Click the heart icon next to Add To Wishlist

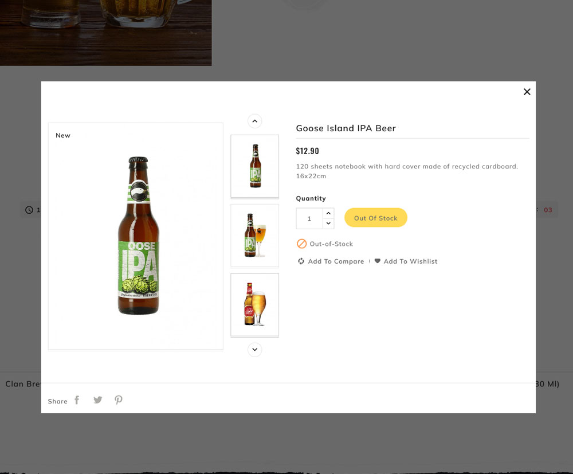(378, 261)
